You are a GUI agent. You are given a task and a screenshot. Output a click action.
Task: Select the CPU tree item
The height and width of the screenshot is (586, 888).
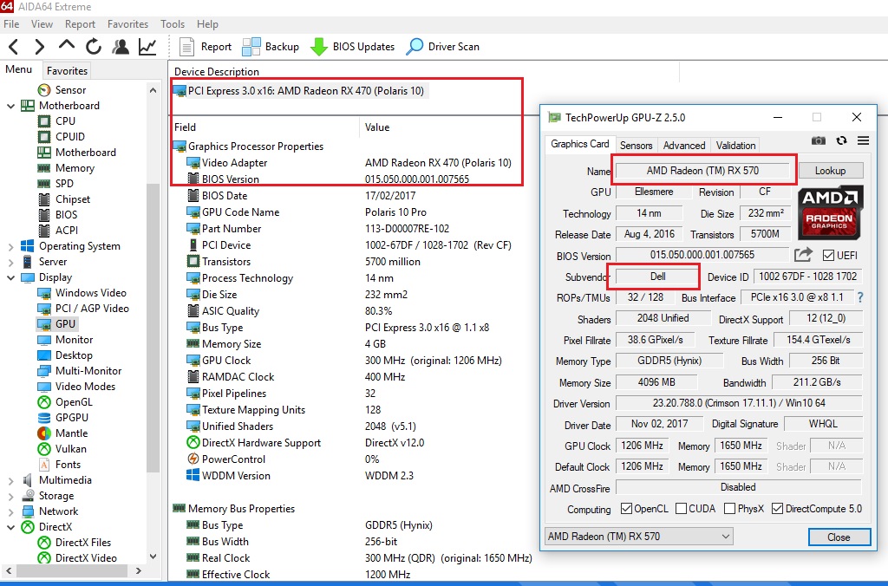pos(56,121)
